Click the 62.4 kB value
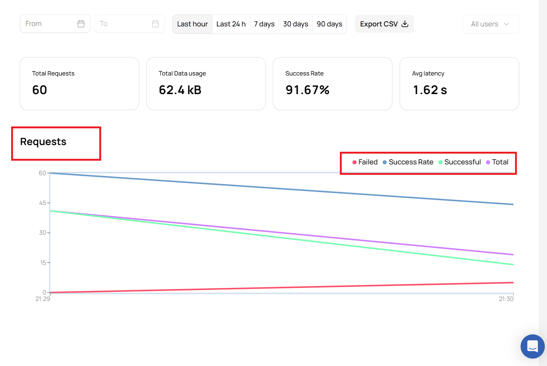The image size is (547, 366). pos(180,90)
